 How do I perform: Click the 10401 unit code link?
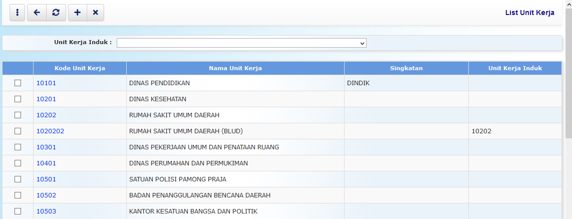coord(46,163)
